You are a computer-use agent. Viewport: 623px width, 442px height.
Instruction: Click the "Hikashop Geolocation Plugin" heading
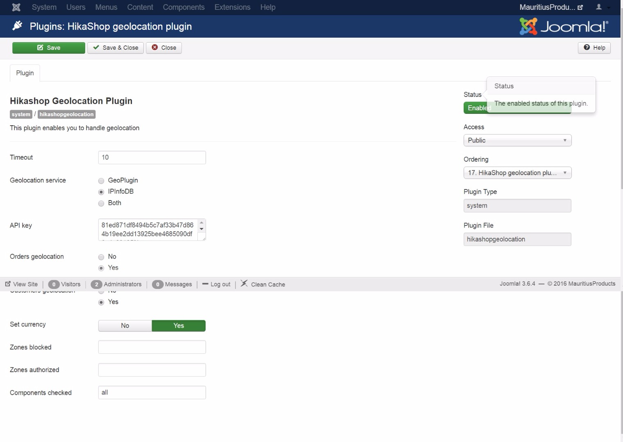(x=71, y=101)
